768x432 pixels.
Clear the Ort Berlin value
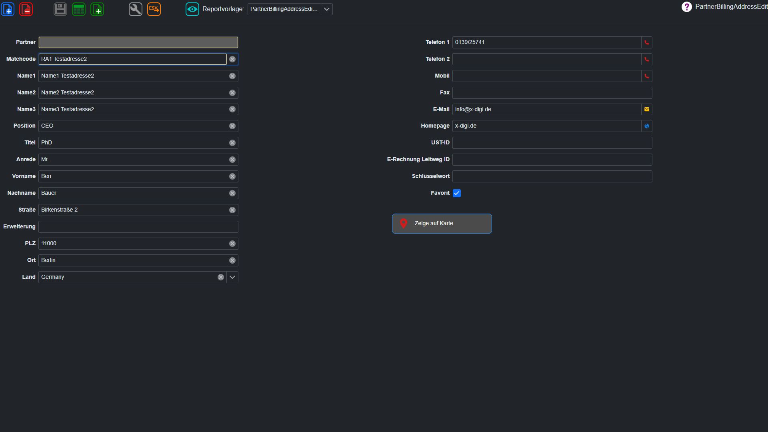pos(232,260)
